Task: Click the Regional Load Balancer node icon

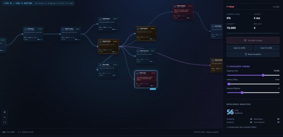Action: [63, 29]
